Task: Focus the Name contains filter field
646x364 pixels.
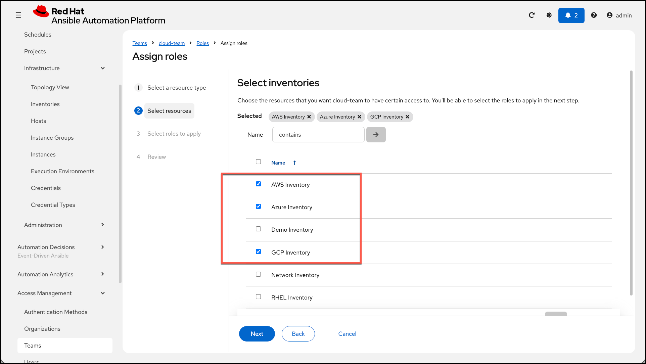Action: coord(318,135)
